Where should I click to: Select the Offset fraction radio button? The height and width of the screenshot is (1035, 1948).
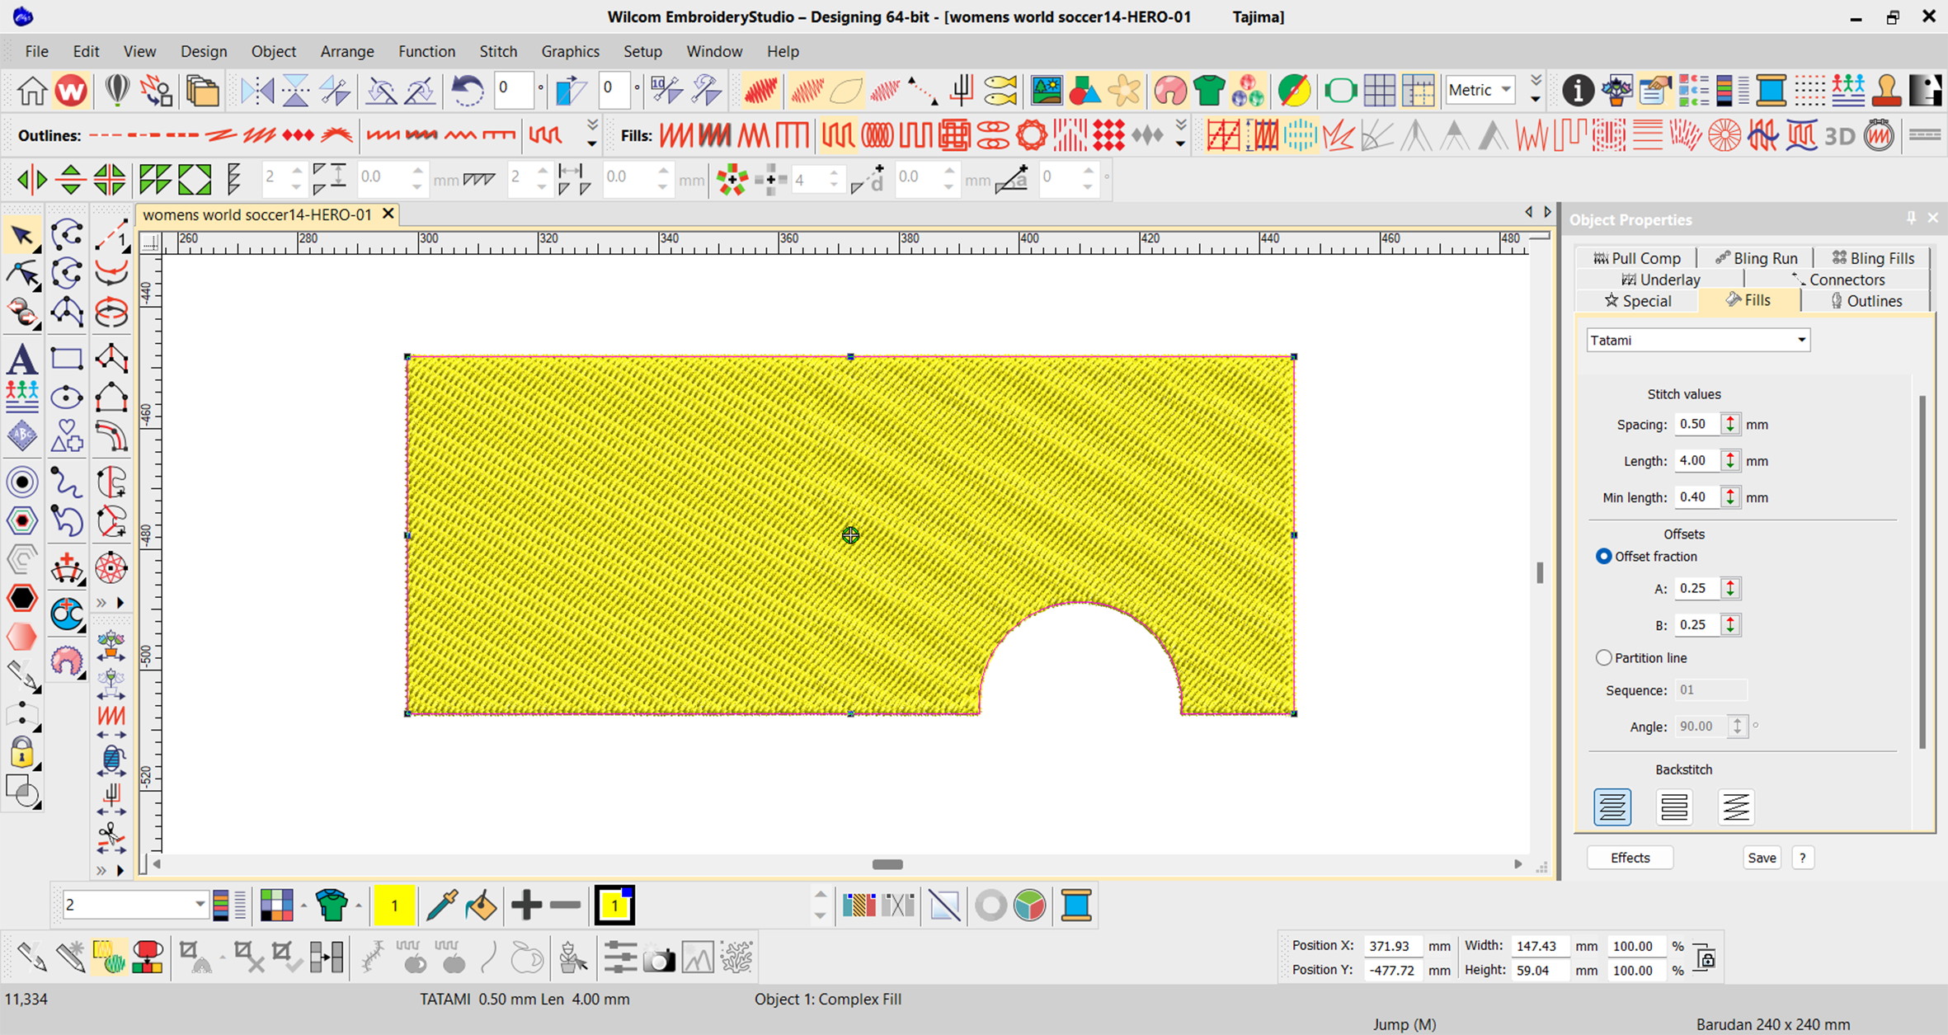coord(1603,557)
